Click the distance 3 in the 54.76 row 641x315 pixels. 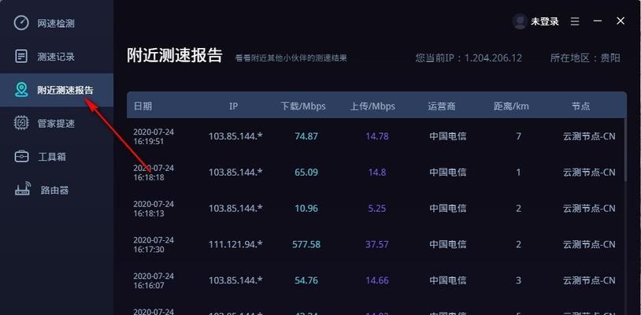(518, 280)
